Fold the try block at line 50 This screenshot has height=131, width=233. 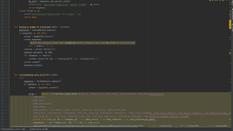click(x=9, y=78)
